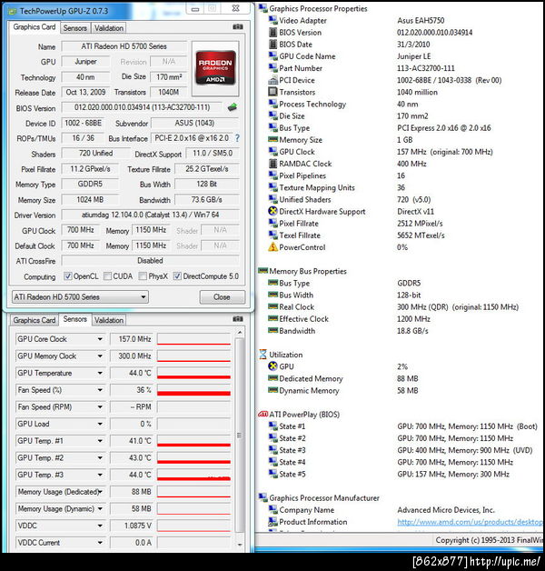Open the GPU Temperature sensor dropdown

(100, 373)
